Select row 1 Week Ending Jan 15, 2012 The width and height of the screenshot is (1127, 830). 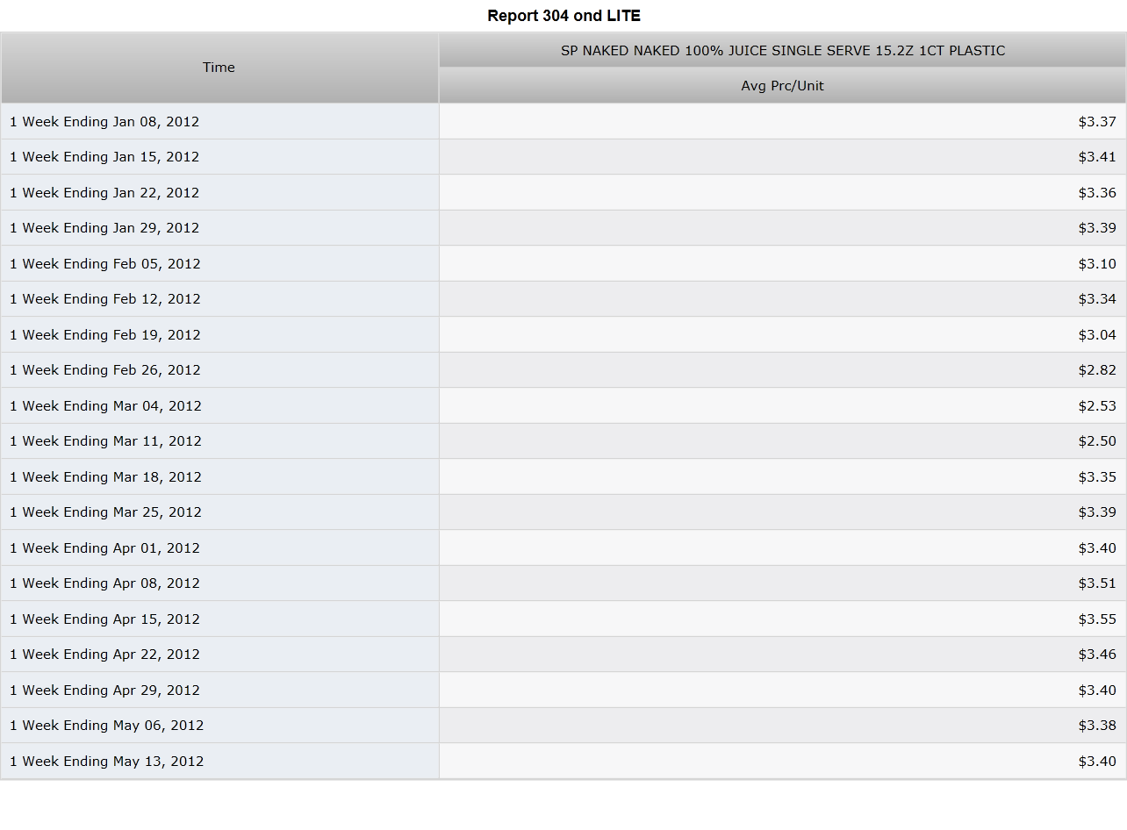[x=563, y=157]
